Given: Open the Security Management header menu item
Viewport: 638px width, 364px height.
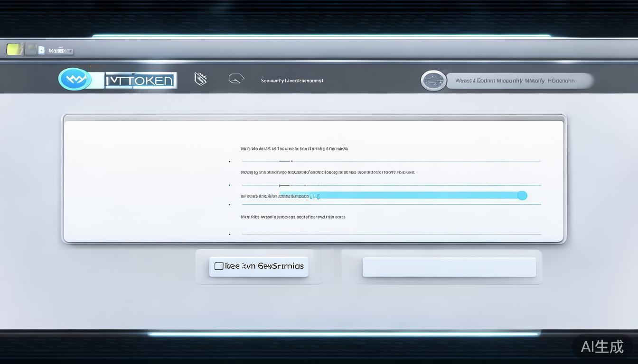Looking at the screenshot, I should (x=292, y=81).
